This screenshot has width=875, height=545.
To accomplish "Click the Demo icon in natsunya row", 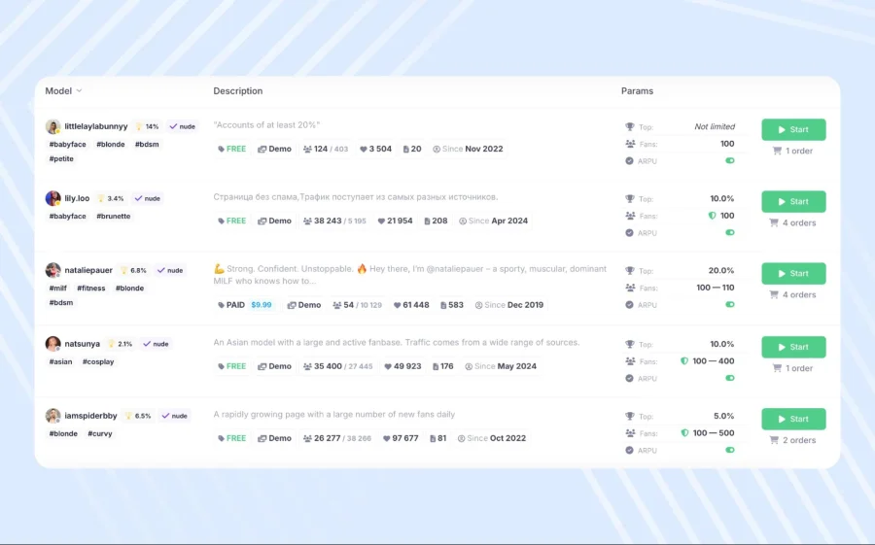I will [262, 366].
